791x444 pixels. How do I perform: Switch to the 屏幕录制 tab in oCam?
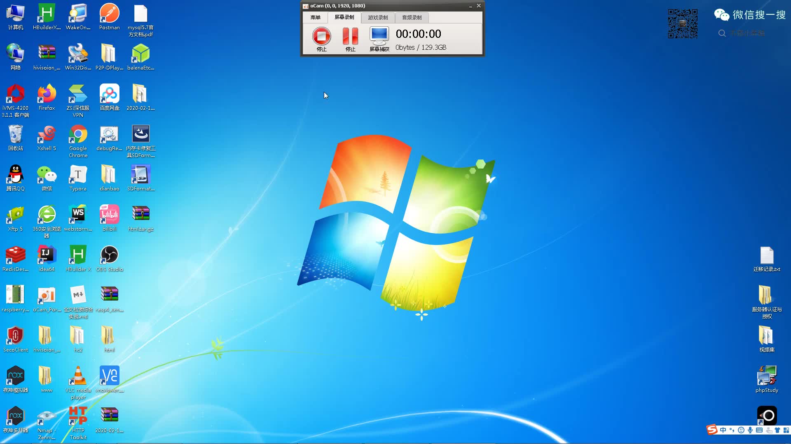(x=344, y=17)
